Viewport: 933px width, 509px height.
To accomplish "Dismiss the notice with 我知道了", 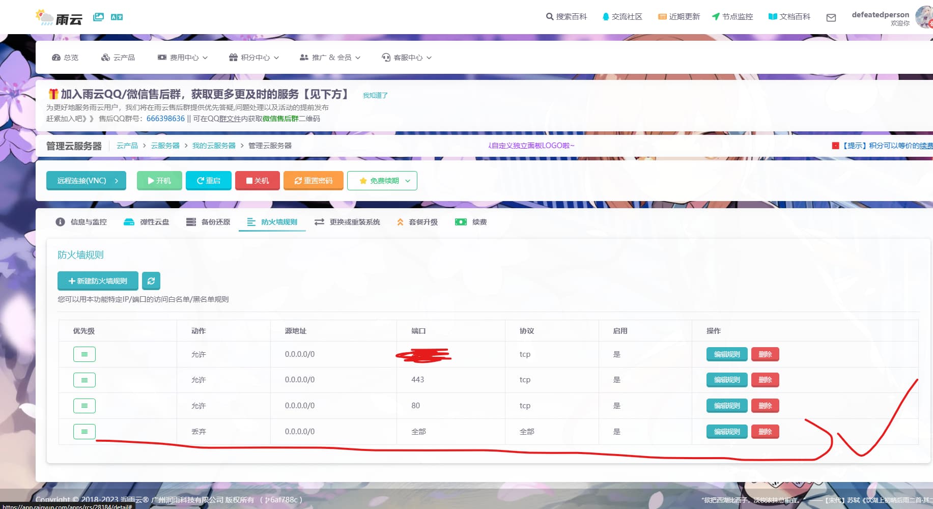I will [375, 95].
